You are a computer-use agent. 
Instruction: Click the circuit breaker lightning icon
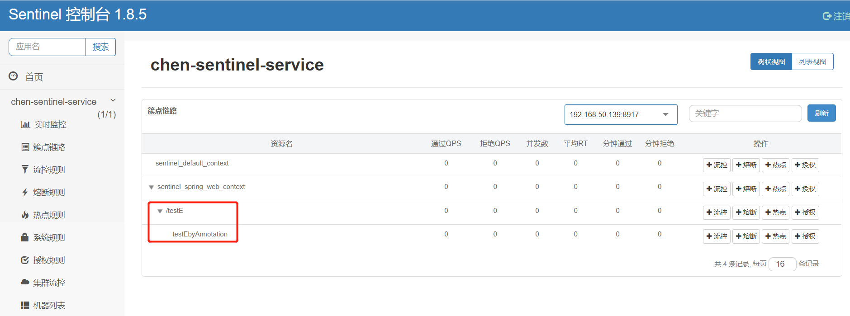pyautogui.click(x=25, y=192)
